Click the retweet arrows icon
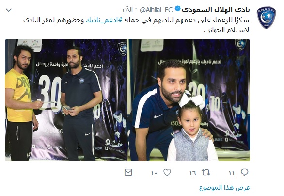Viewport: 284px width, 196px height. 206,172
